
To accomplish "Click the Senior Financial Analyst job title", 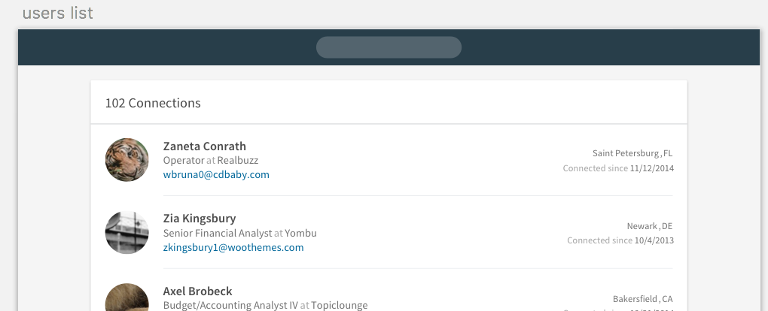I will 217,233.
